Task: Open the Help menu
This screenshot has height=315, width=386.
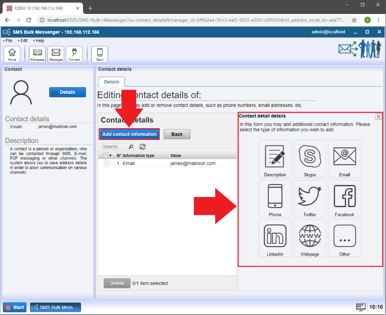Action: point(39,40)
